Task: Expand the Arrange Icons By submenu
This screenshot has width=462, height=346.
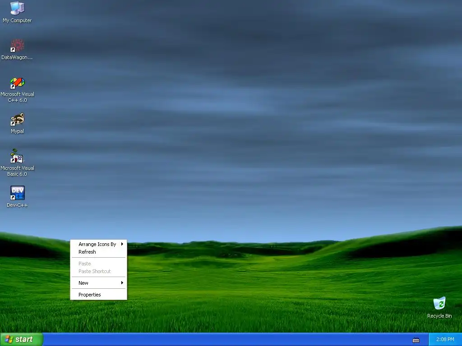Action: point(98,244)
